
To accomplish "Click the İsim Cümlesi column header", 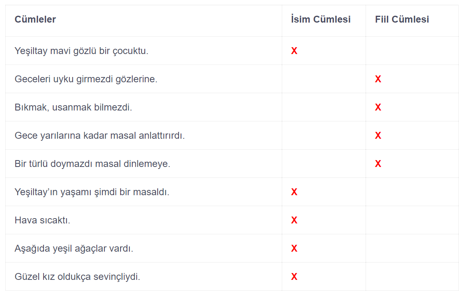I will pos(320,19).
